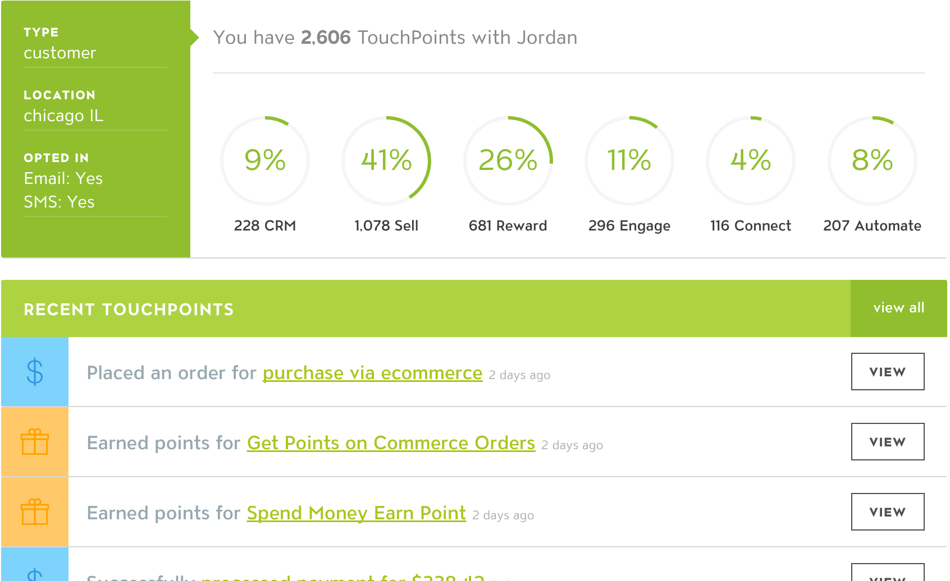This screenshot has width=950, height=581.
Task: Click the gift icon beside Spend Money Earn Point
Action: pyautogui.click(x=34, y=511)
